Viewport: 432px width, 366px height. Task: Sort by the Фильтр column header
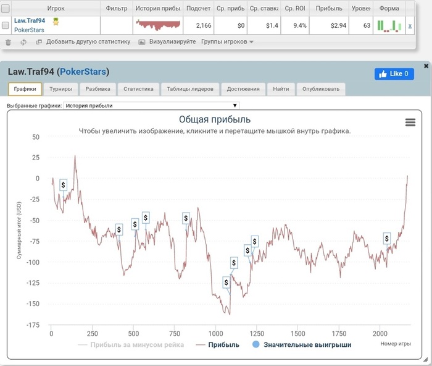point(117,9)
